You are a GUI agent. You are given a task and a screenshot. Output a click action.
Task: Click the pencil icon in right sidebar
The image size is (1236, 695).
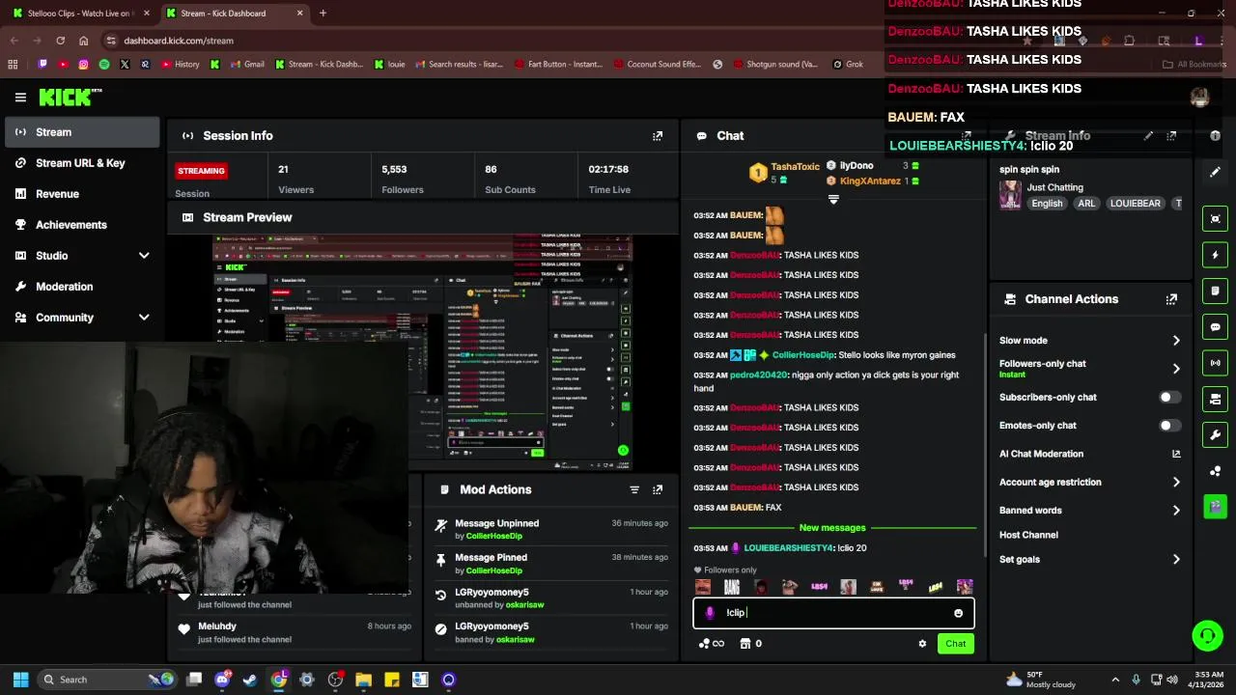pyautogui.click(x=1216, y=172)
